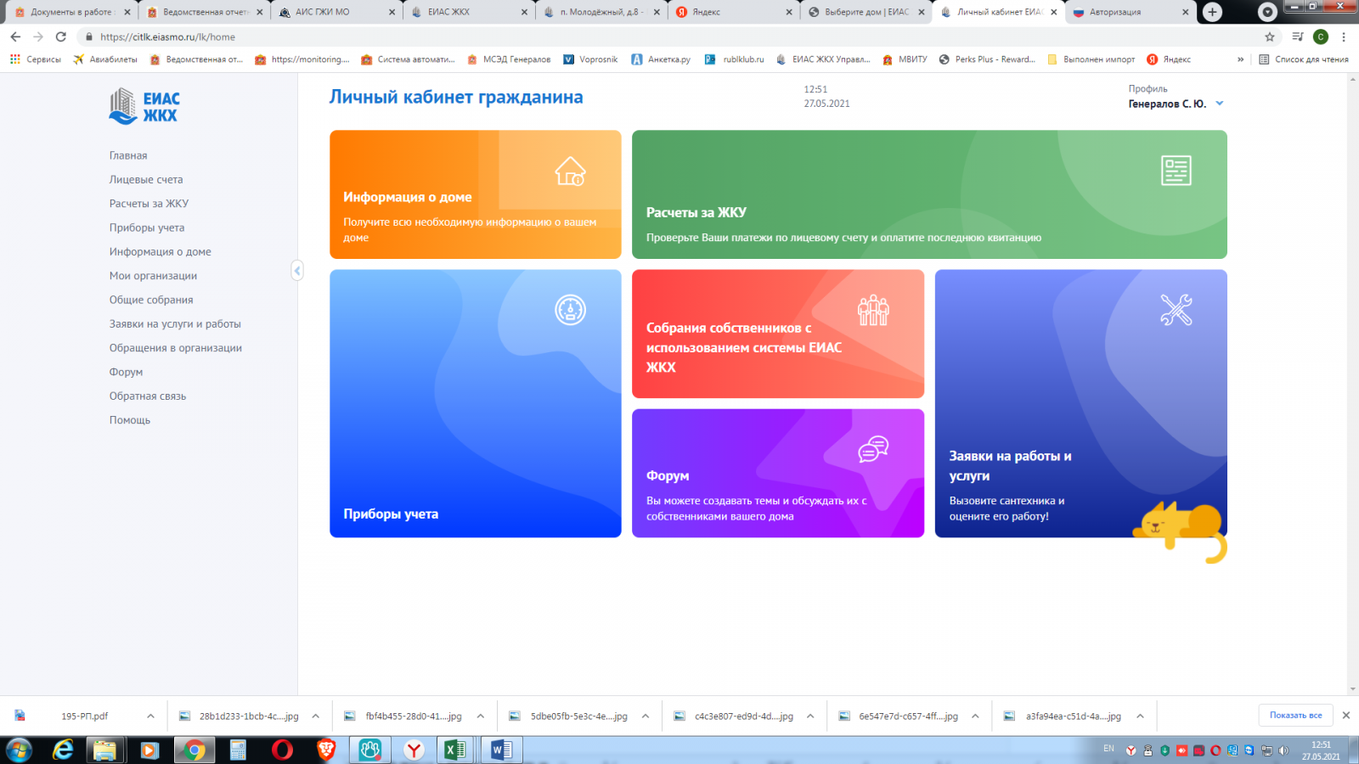Click the receipt icon on Расчеты за ЖКУ card

(x=1176, y=171)
